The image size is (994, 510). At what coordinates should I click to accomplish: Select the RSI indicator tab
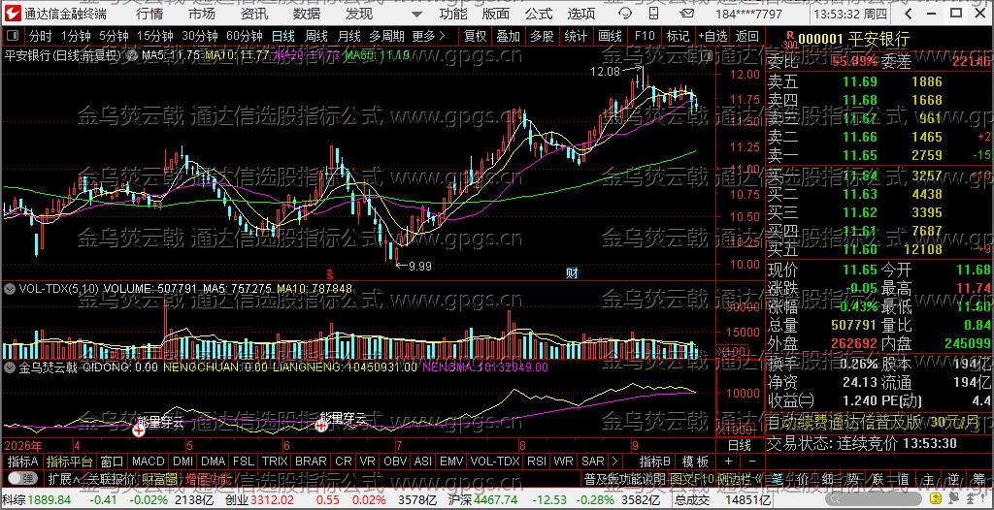point(537,461)
